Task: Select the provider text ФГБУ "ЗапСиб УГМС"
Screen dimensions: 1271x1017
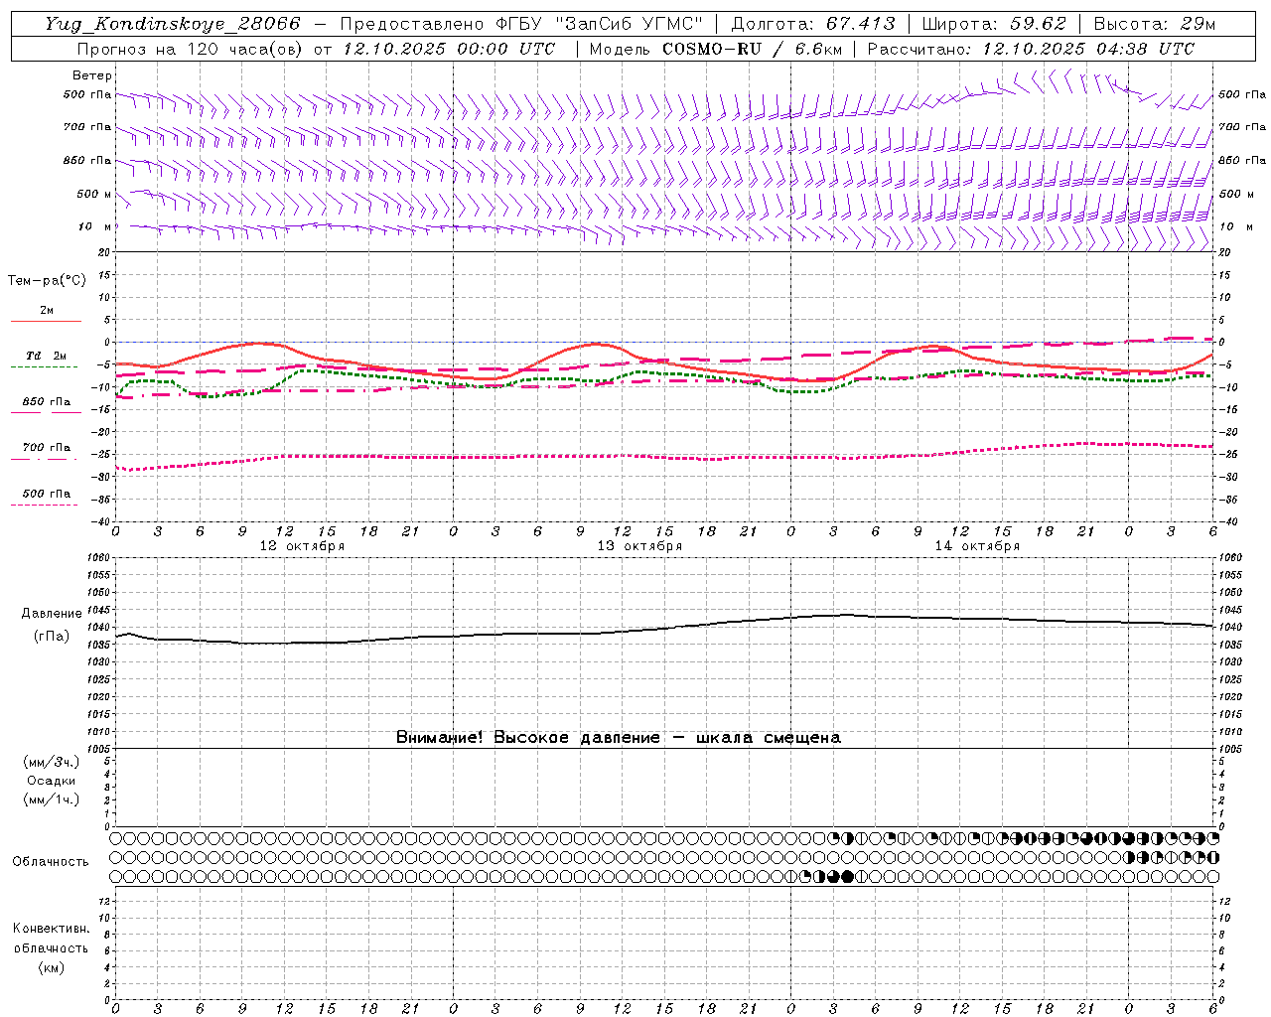Action: 598,24
